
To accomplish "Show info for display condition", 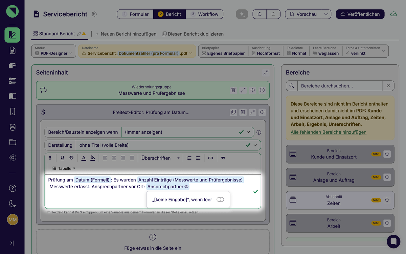I will [259, 132].
